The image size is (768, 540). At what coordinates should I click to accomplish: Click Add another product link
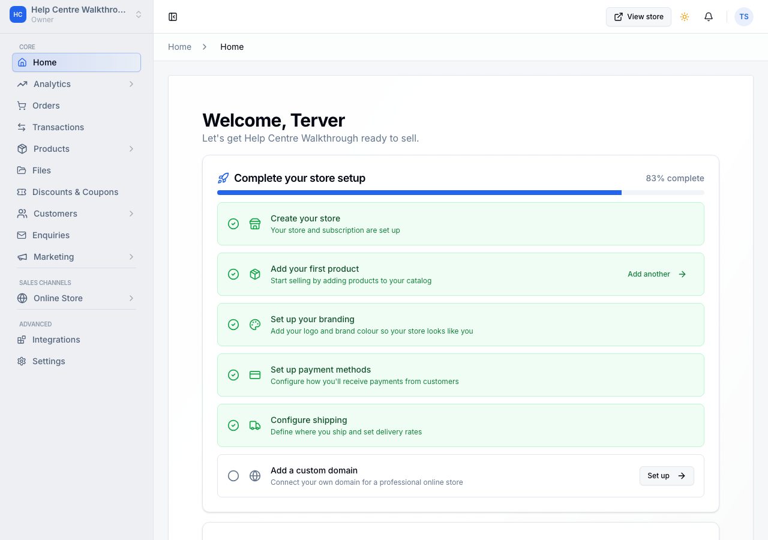tap(657, 274)
